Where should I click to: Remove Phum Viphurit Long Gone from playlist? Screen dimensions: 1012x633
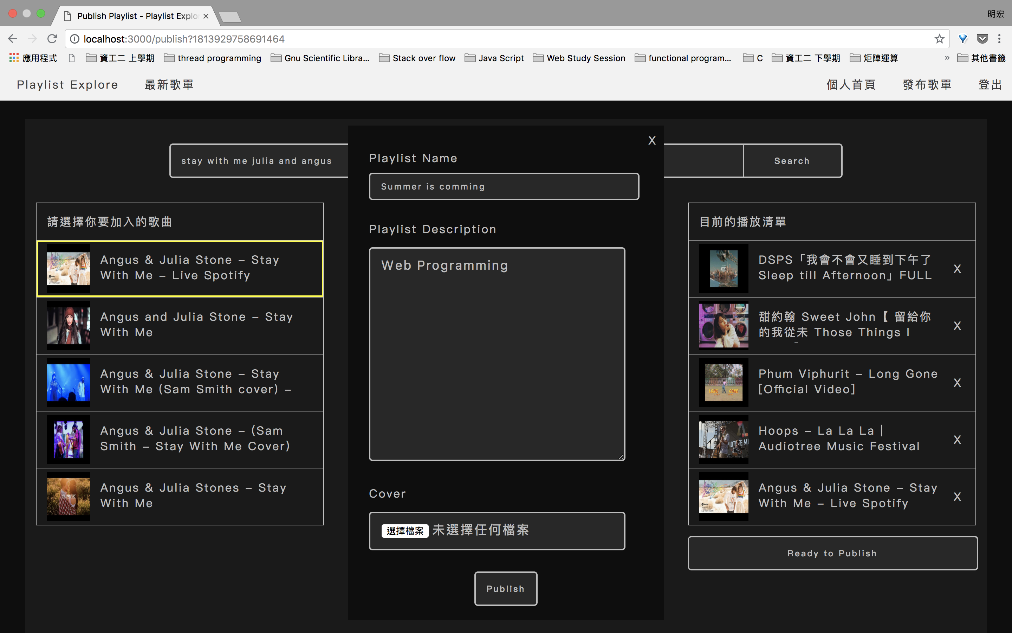point(957,383)
